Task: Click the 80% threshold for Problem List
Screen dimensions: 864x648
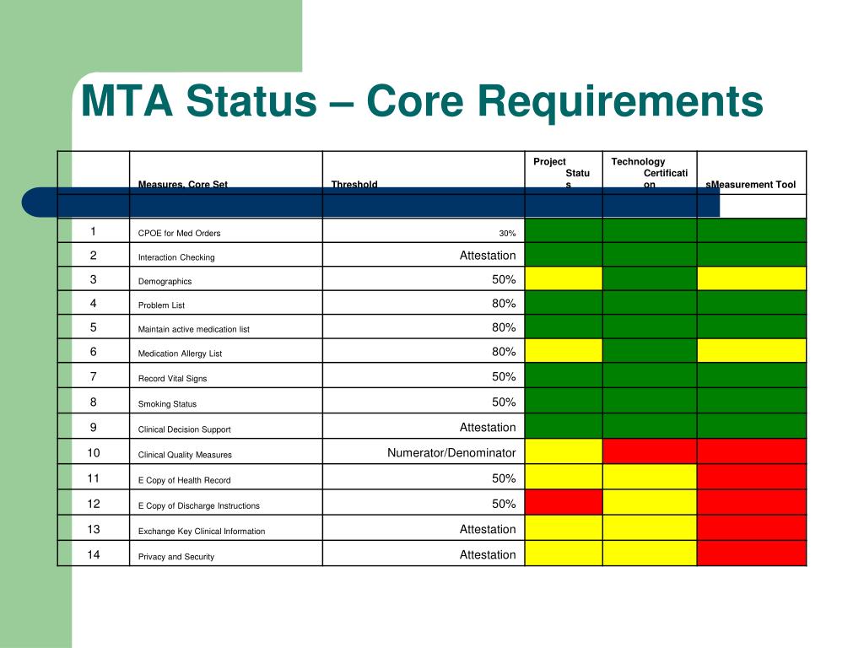Action: 505,303
